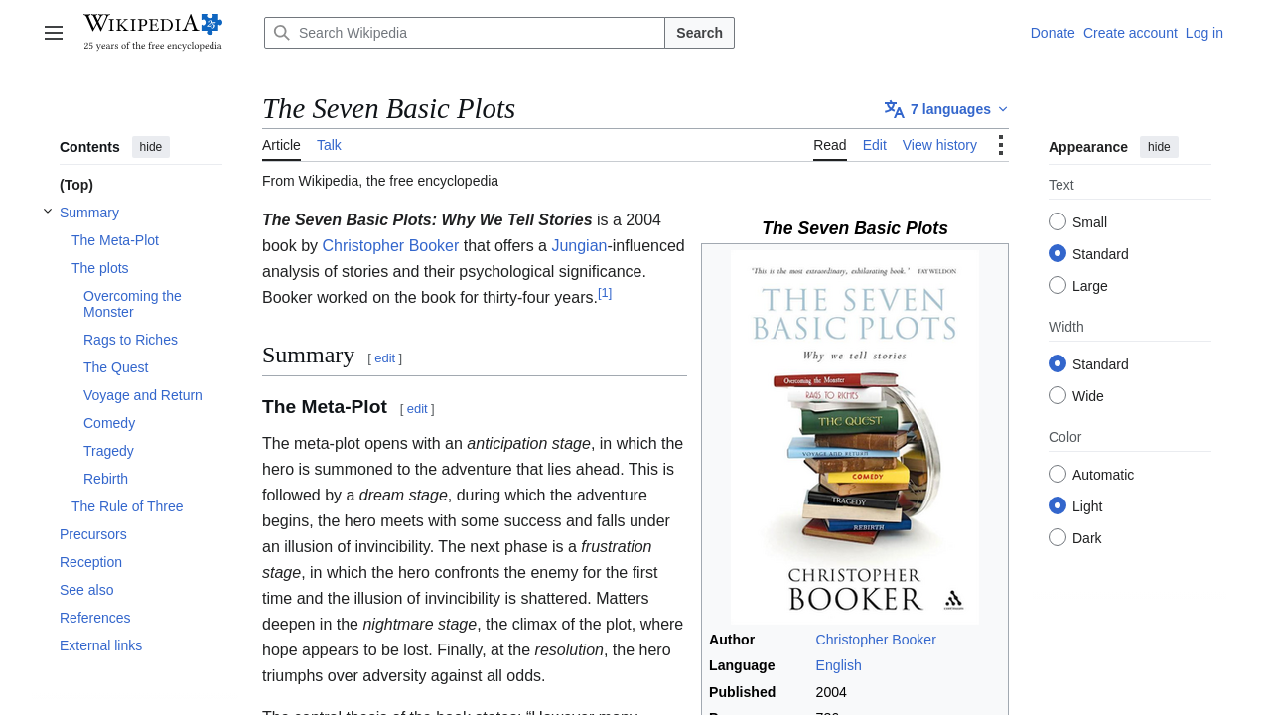Hide the Appearance panel
The image size is (1271, 715).
(1159, 147)
